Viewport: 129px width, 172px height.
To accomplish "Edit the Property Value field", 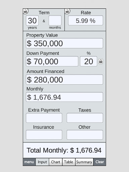I will point(64,43).
